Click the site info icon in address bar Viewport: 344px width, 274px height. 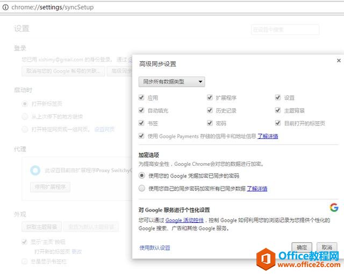click(x=5, y=7)
